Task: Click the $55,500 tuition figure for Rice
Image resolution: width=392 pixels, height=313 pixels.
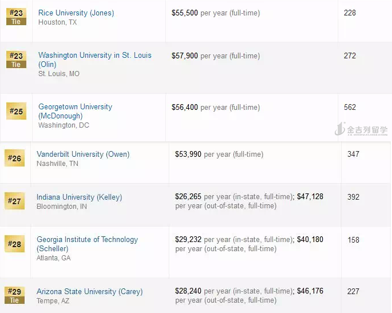Action: pos(184,13)
